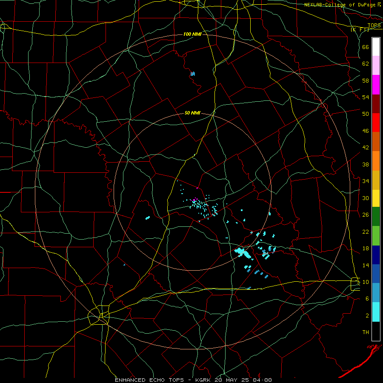Click the '100 NMI' range ring label
The width and height of the screenshot is (383, 383).
click(192, 34)
